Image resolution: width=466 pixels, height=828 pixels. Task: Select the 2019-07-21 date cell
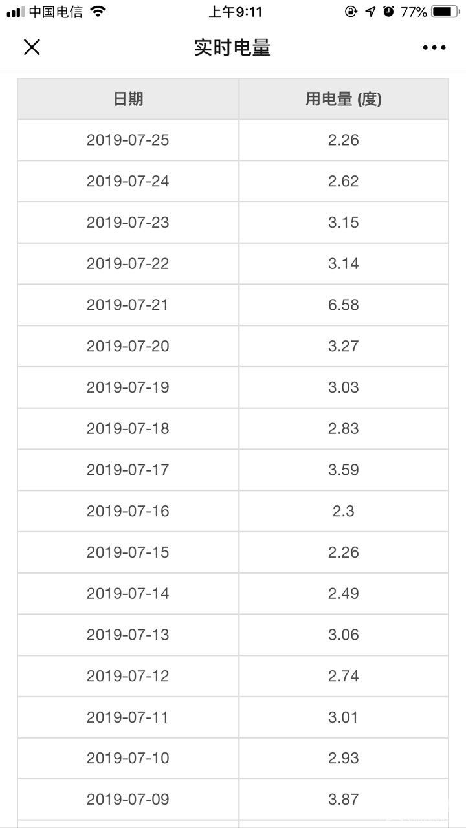coord(128,305)
